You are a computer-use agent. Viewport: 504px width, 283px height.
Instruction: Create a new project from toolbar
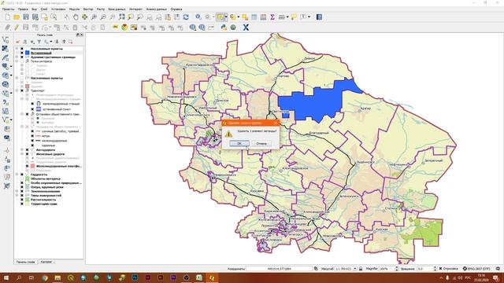tap(7, 17)
